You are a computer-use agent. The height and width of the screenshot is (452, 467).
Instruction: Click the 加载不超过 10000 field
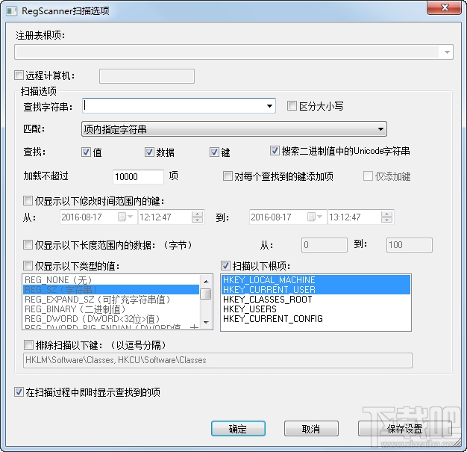[x=138, y=176]
